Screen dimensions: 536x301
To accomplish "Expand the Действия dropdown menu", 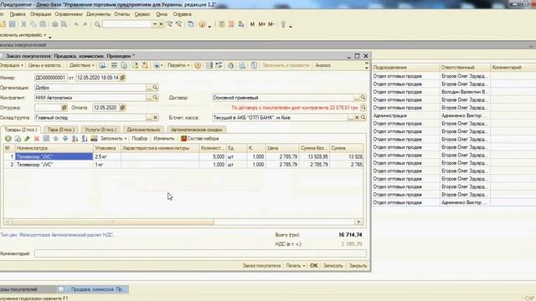I will pos(82,65).
